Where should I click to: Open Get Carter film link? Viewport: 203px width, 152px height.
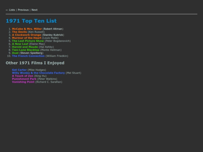pos(19,70)
